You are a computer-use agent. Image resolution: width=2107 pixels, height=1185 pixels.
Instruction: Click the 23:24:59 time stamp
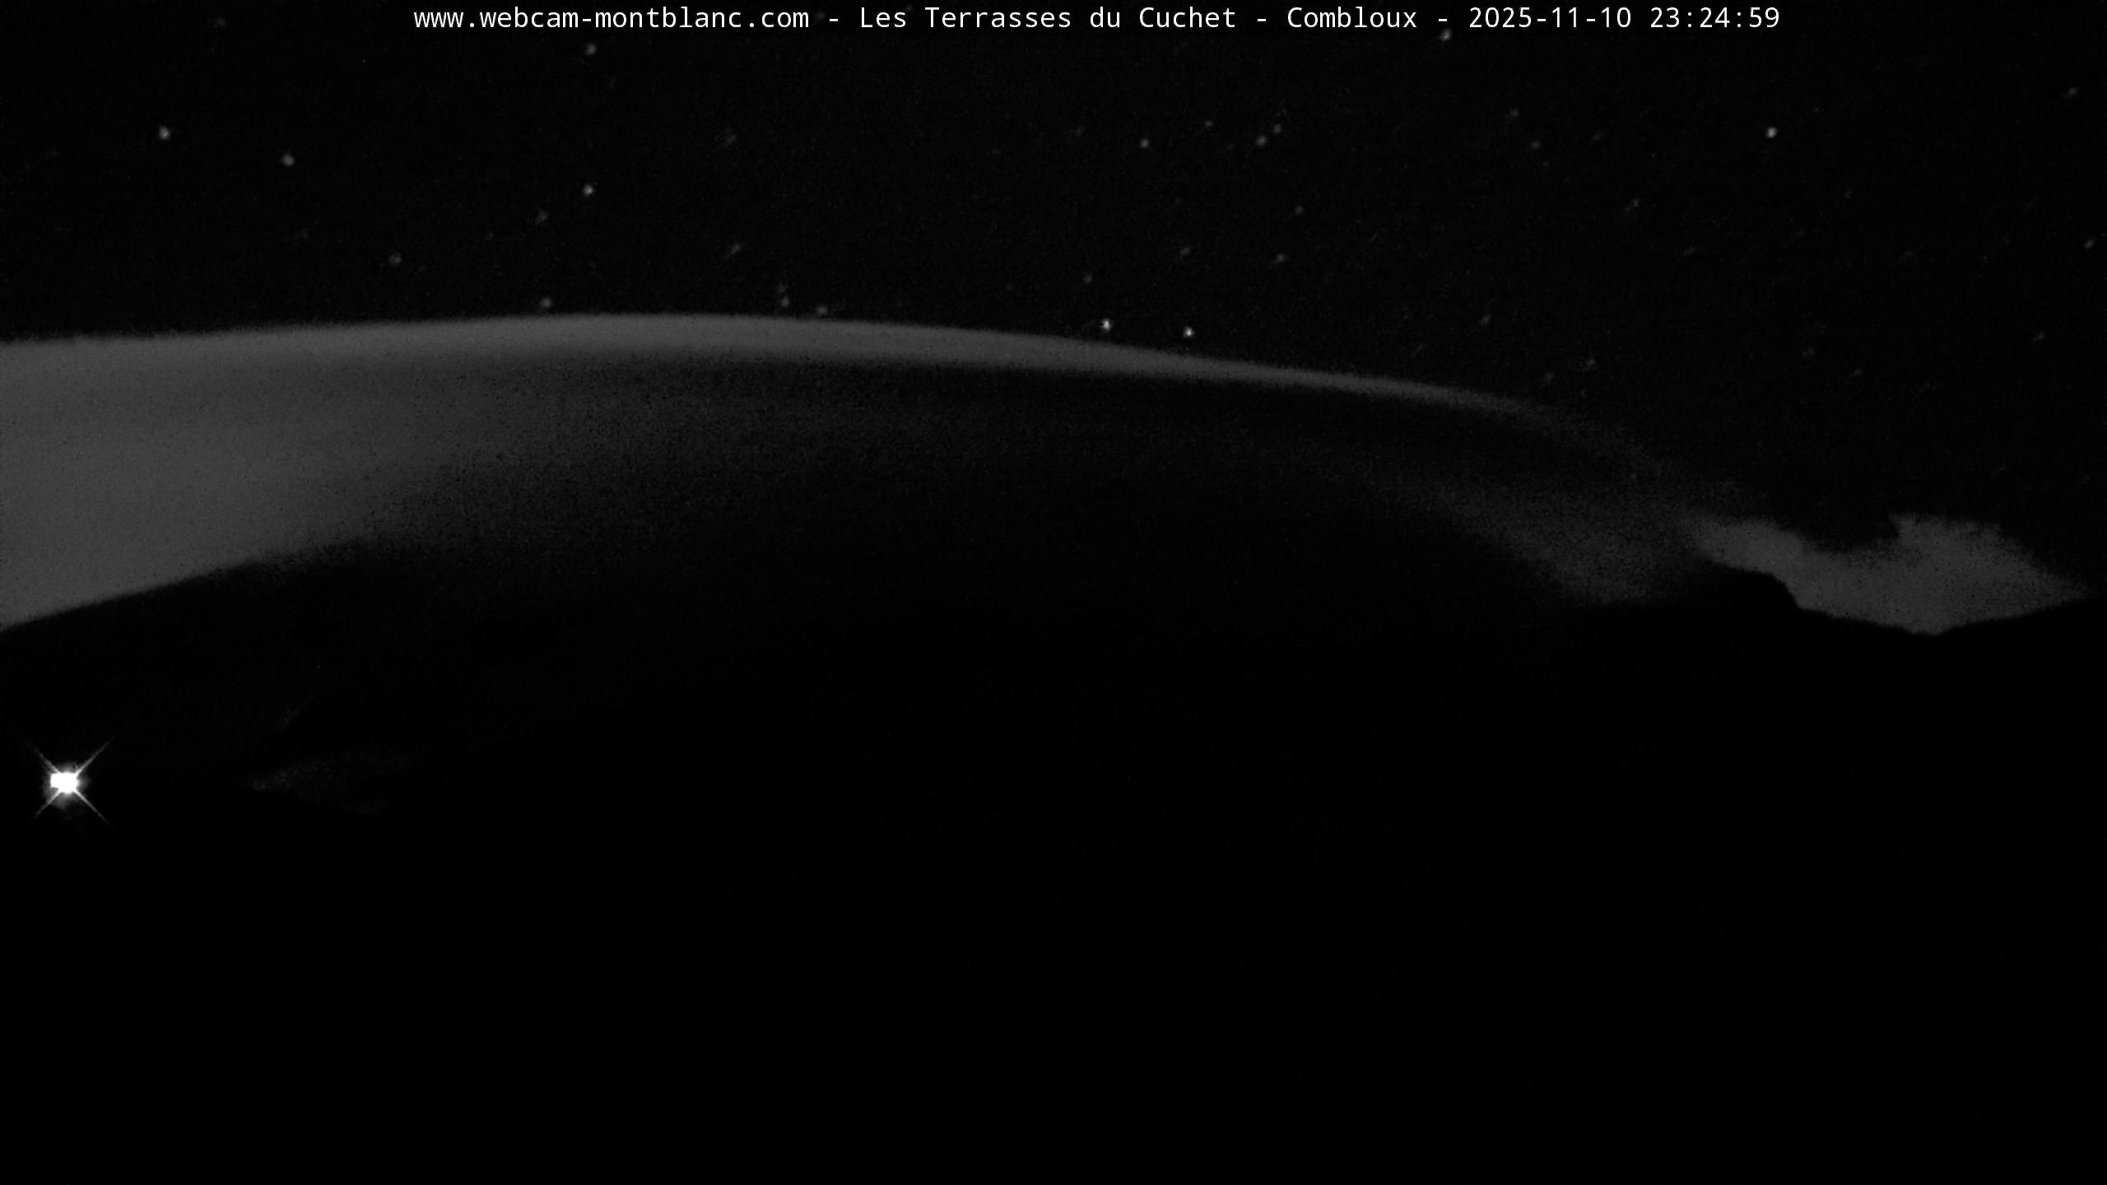click(1714, 18)
